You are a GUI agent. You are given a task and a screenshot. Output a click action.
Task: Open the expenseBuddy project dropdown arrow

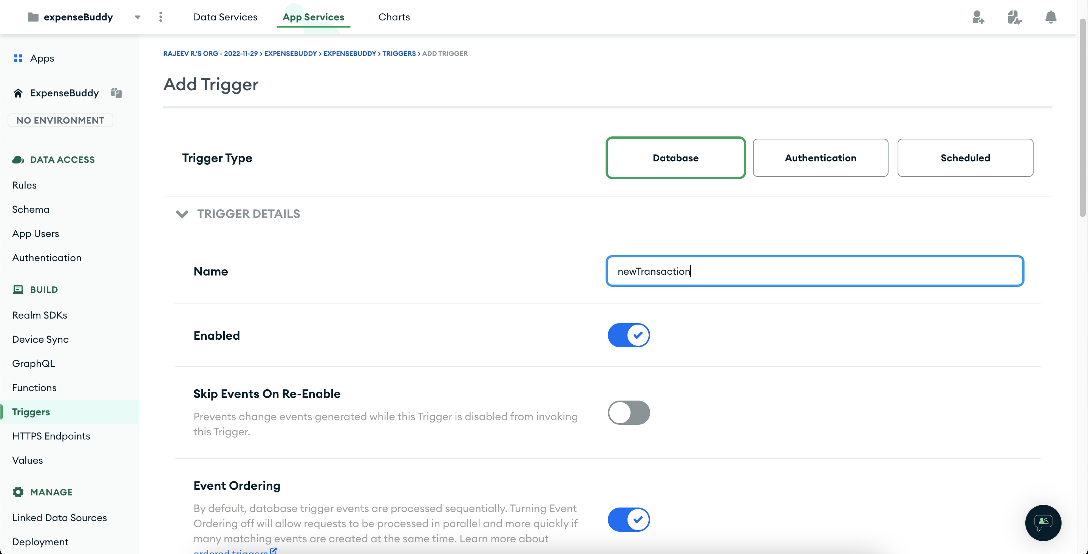click(138, 17)
